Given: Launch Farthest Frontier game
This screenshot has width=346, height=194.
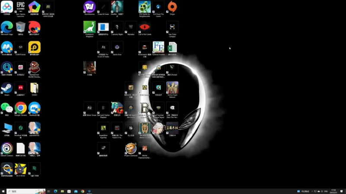Looking at the screenshot, I should click(158, 47).
